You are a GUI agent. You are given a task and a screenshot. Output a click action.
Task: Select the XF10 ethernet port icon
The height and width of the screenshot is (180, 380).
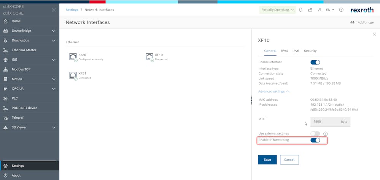click(149, 57)
